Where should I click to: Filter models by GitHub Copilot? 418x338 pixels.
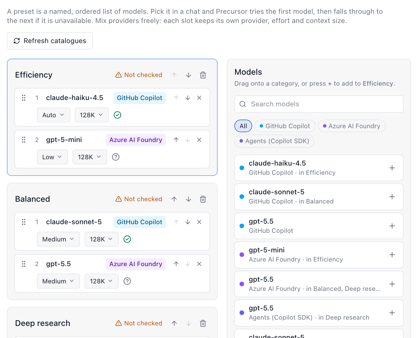pos(285,126)
